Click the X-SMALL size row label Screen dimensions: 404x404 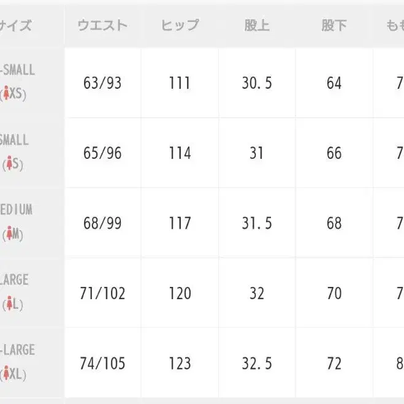pyautogui.click(x=17, y=70)
